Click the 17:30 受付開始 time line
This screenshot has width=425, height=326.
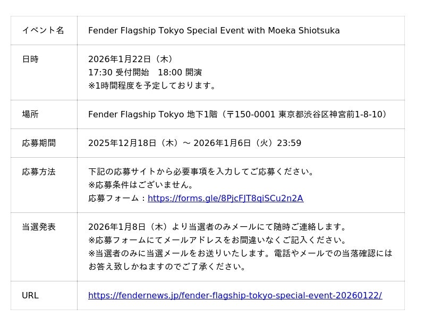click(144, 73)
